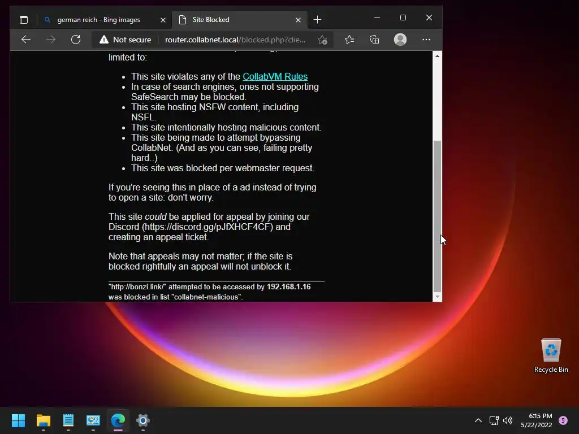This screenshot has width=579, height=434.
Task: Open the clock showing 6:15 PM
Action: [x=536, y=420]
